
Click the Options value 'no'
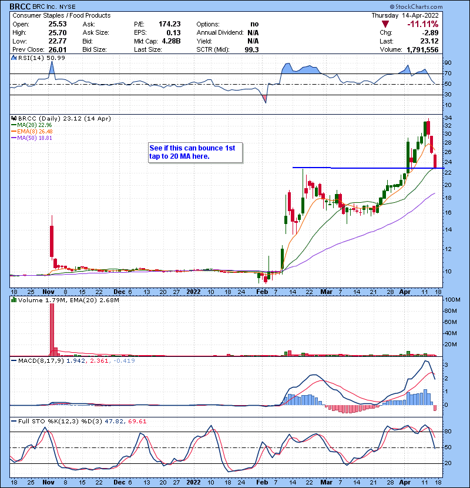pos(254,24)
